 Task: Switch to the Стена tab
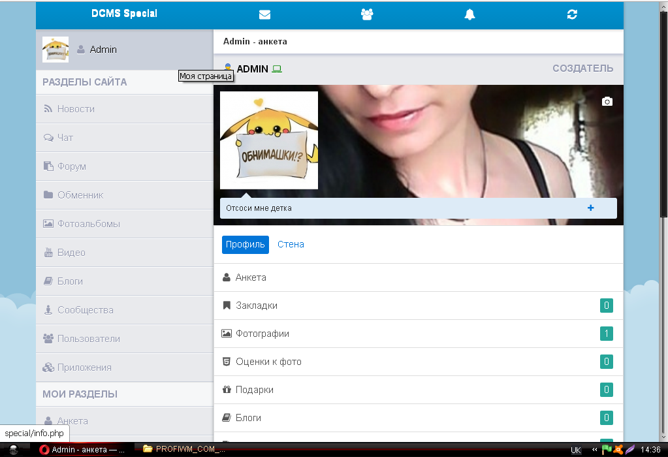(291, 244)
